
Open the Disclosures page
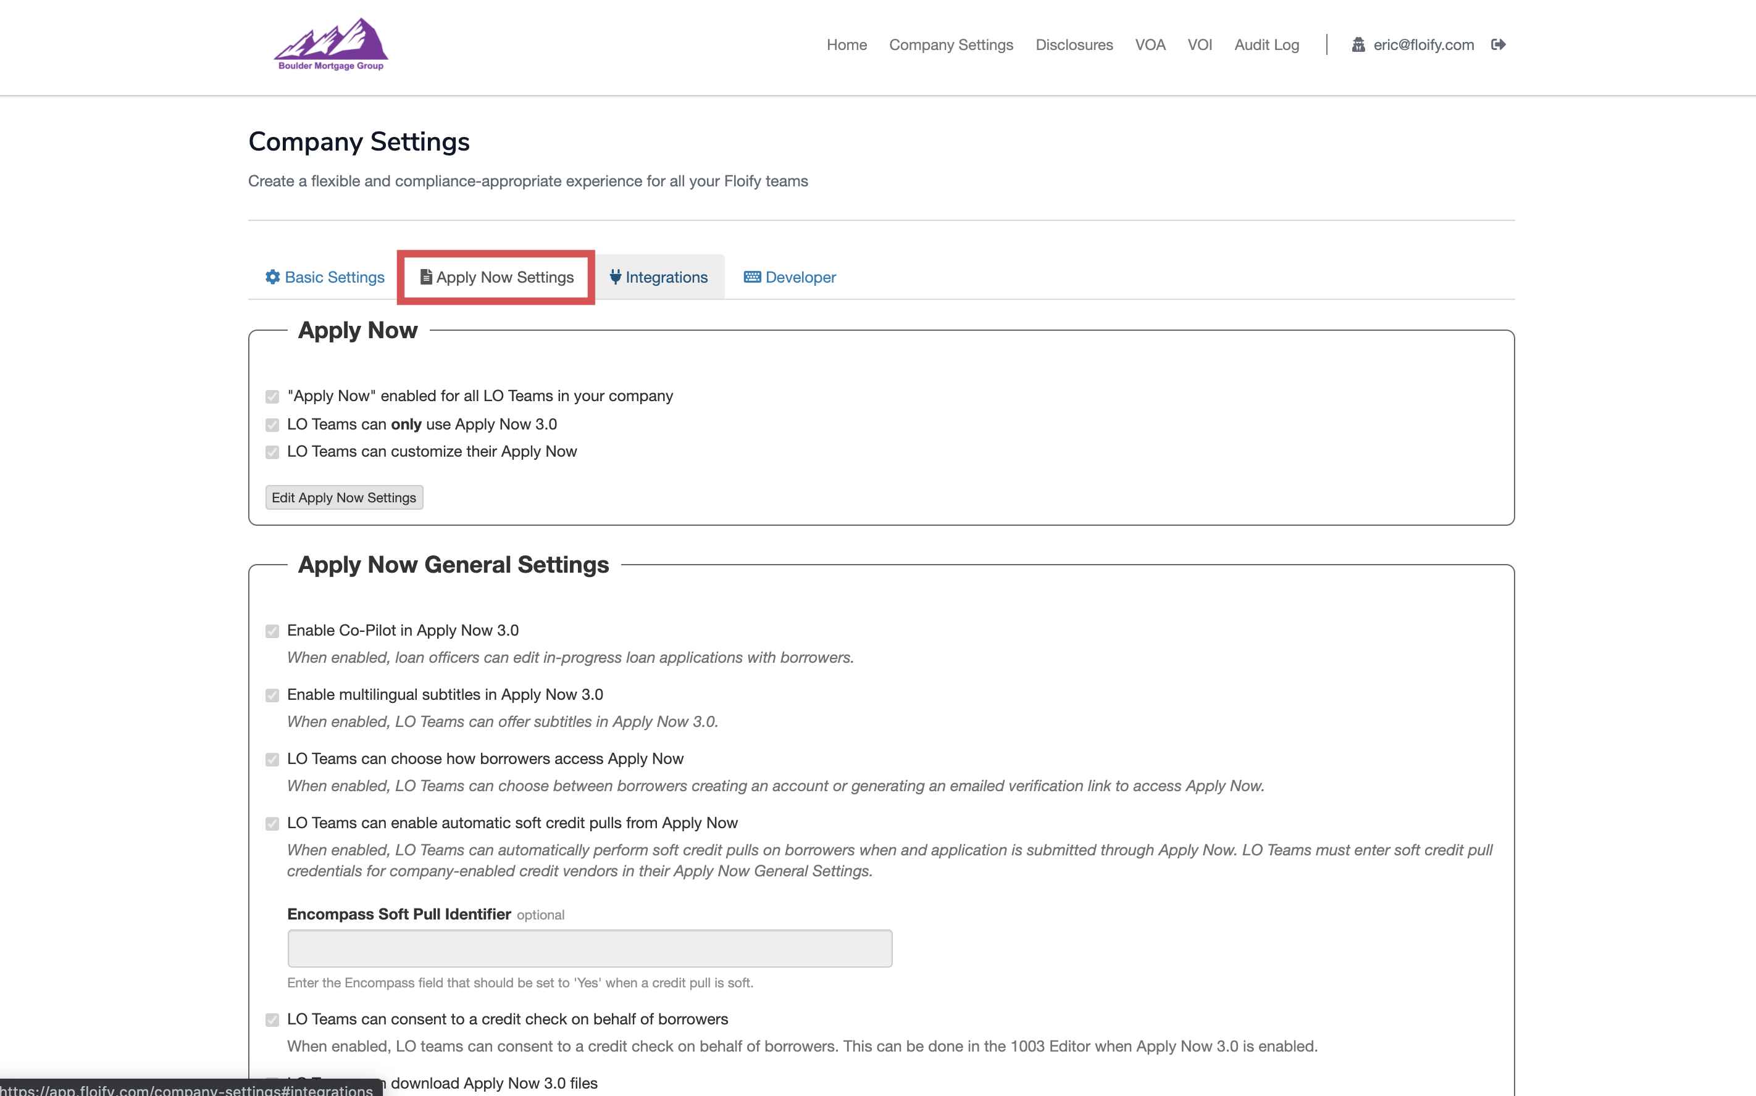(x=1074, y=44)
